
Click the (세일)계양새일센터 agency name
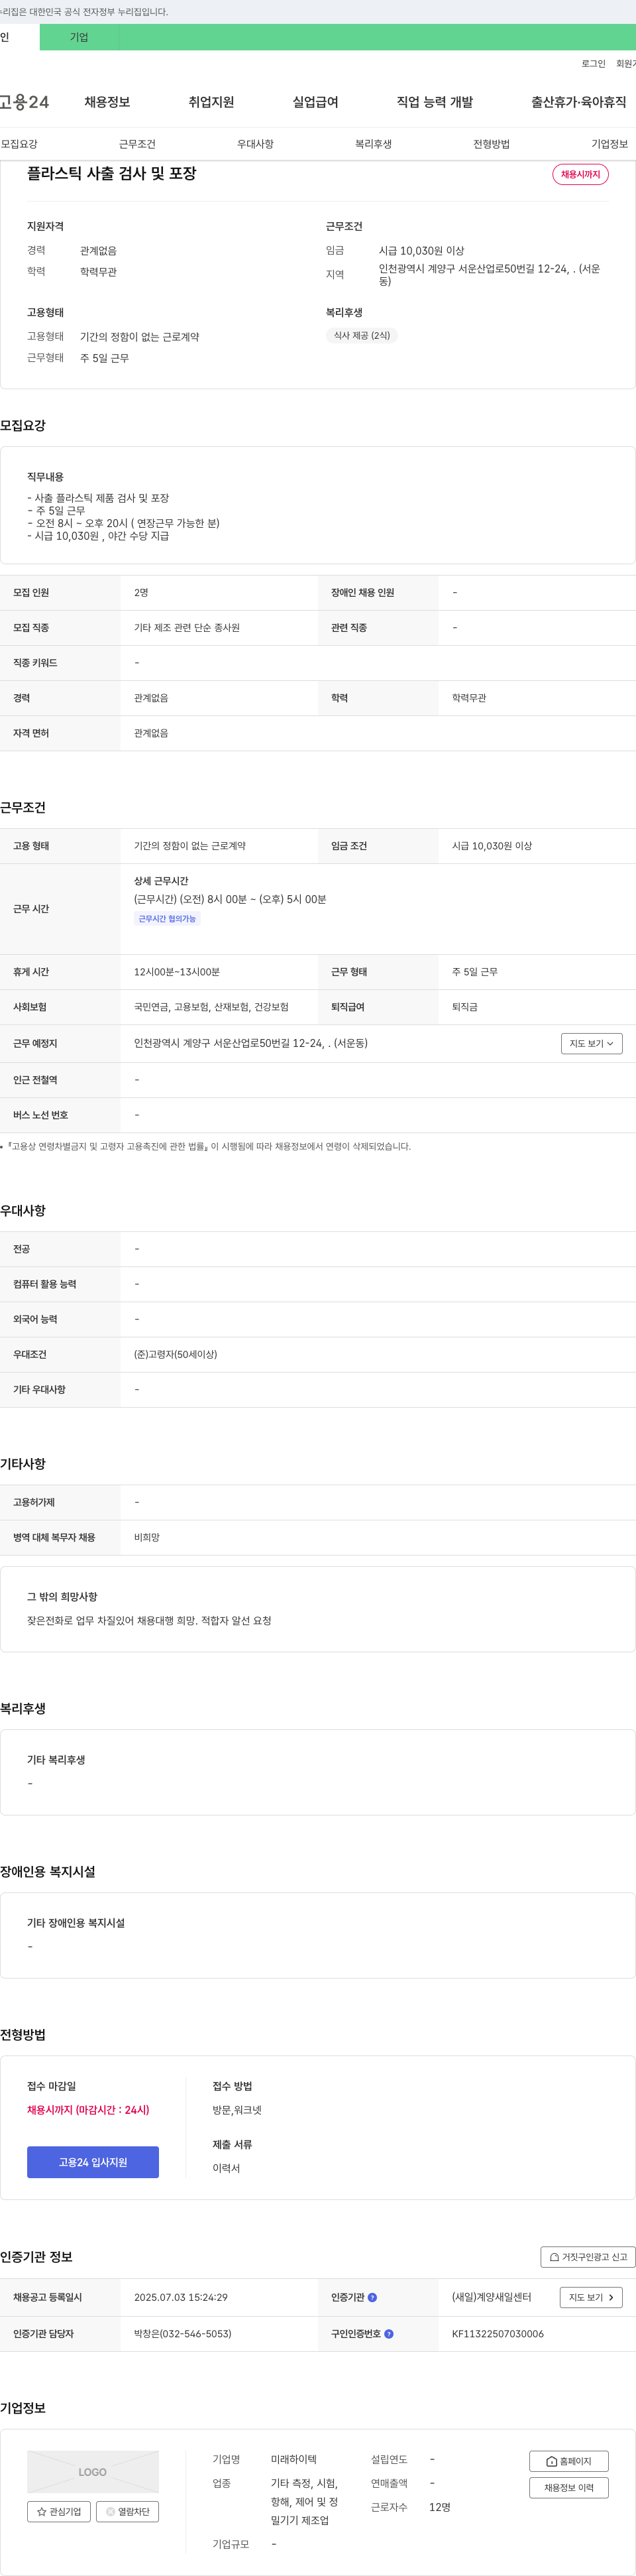point(491,2297)
